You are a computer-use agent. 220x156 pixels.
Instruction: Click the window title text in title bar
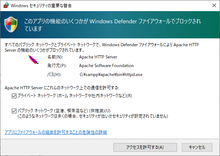pyautogui.click(x=46, y=6)
